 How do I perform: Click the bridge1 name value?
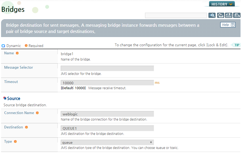tap(67, 54)
